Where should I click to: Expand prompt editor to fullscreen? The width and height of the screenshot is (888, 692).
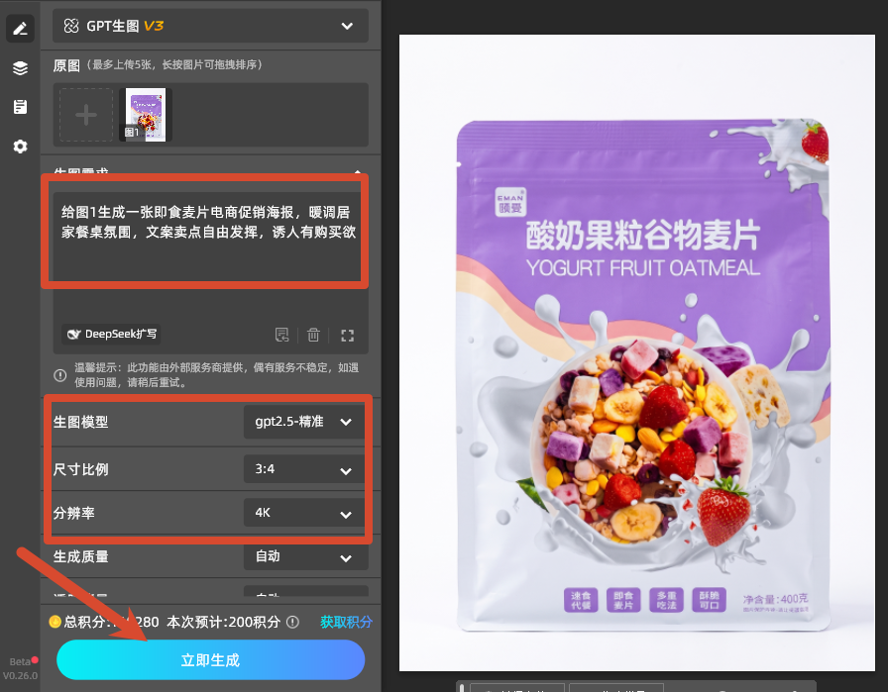click(347, 336)
